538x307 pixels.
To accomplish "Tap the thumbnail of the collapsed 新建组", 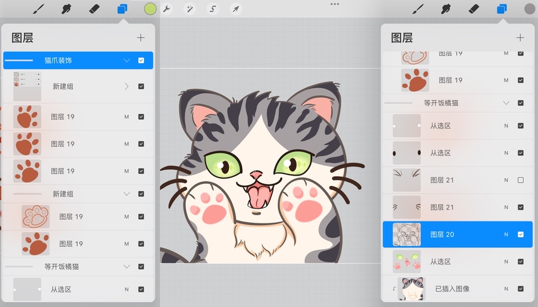I will tap(27, 87).
